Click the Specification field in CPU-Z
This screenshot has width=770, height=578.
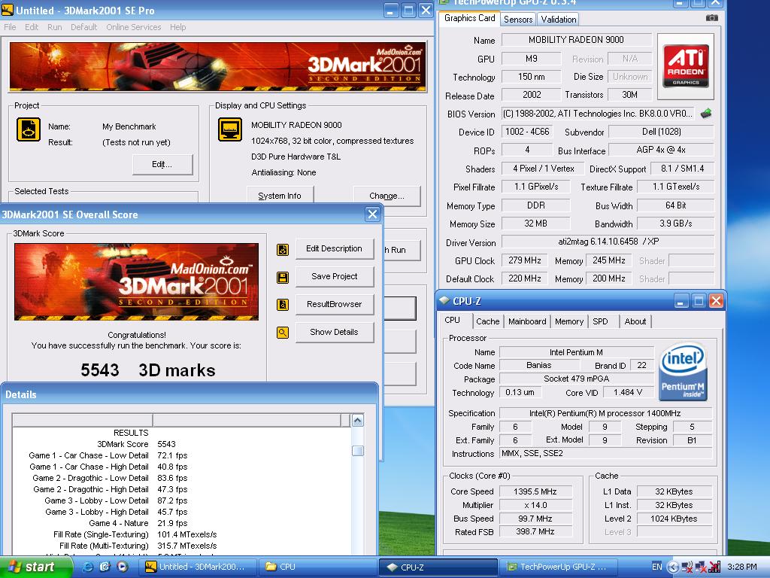point(605,413)
